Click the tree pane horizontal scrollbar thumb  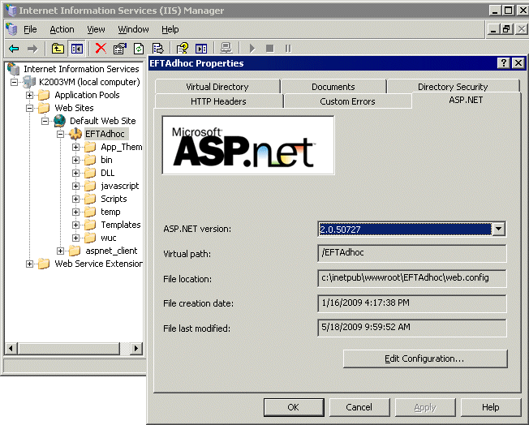[x=69, y=348]
